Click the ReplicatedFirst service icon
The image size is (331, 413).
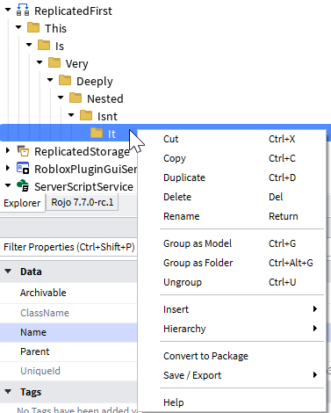[x=23, y=11]
